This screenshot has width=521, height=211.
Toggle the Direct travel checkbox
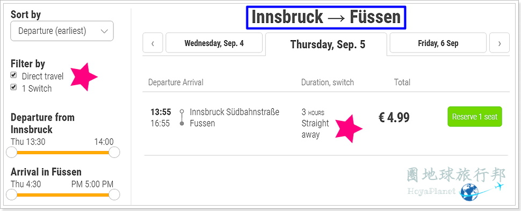coord(13,75)
